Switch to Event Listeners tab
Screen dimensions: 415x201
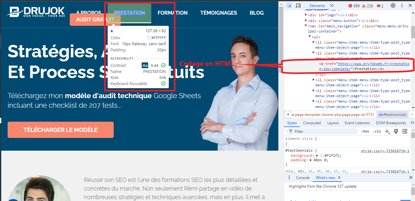click(357, 123)
